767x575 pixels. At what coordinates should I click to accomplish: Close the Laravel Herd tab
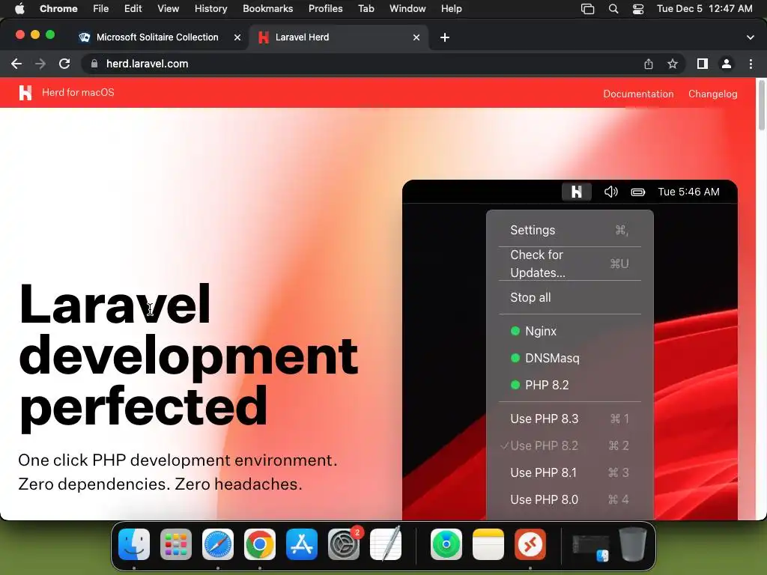416,37
